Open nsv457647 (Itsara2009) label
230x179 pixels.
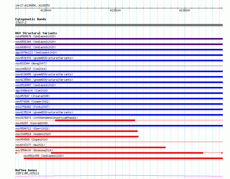tap(33, 96)
